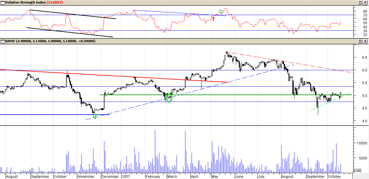
Task: Select the red question mark on RSI
Action: pos(213,19)
